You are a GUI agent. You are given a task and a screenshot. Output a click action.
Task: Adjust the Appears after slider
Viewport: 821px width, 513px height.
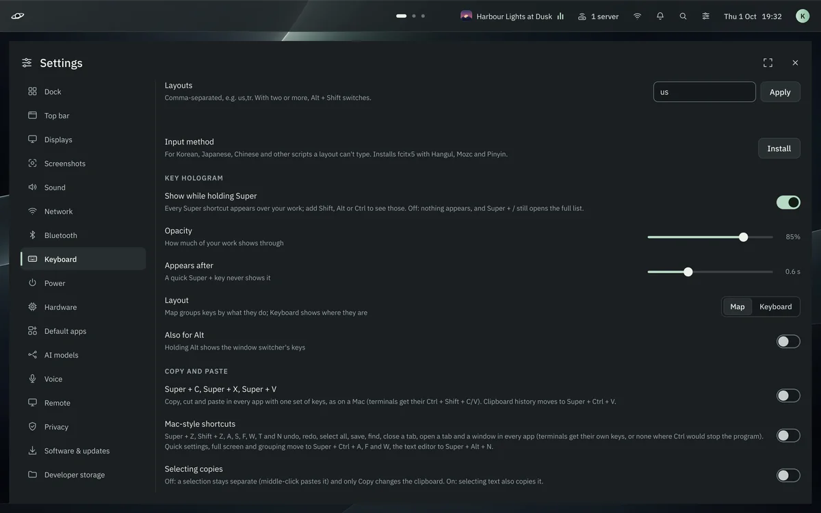[710, 272]
